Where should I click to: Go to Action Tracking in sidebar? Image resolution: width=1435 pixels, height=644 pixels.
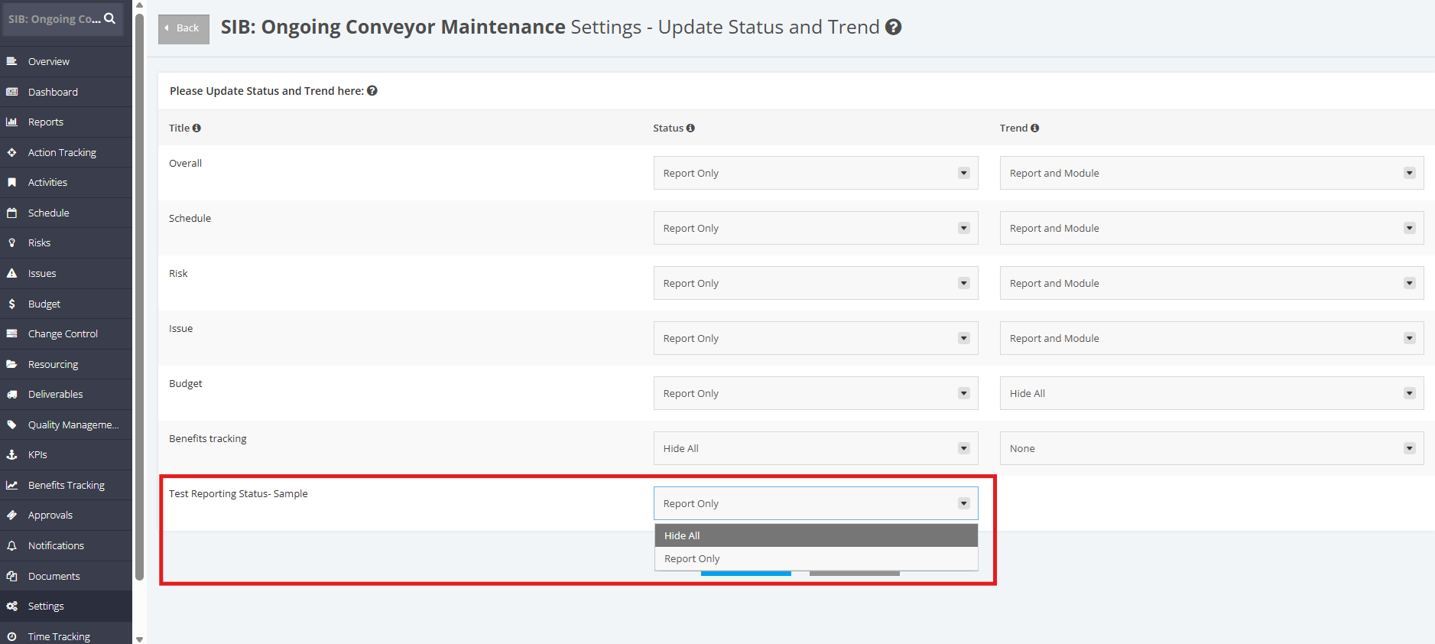(62, 152)
